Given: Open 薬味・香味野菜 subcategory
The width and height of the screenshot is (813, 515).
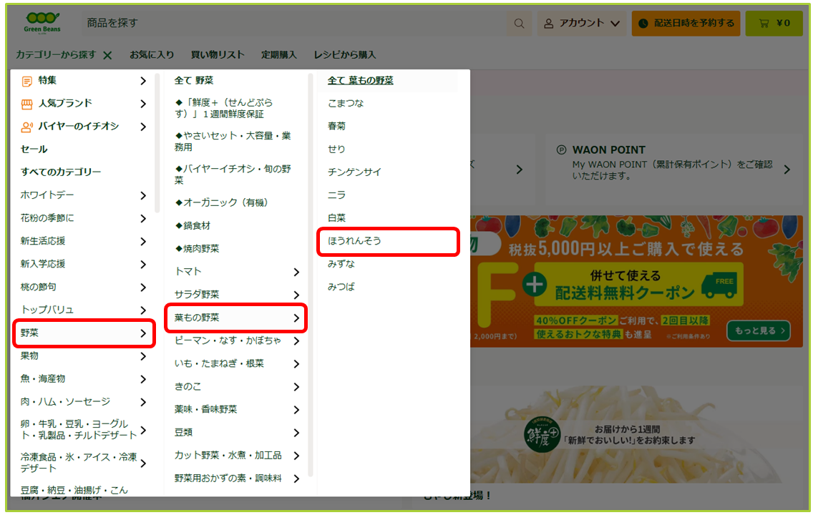Looking at the screenshot, I should (237, 409).
